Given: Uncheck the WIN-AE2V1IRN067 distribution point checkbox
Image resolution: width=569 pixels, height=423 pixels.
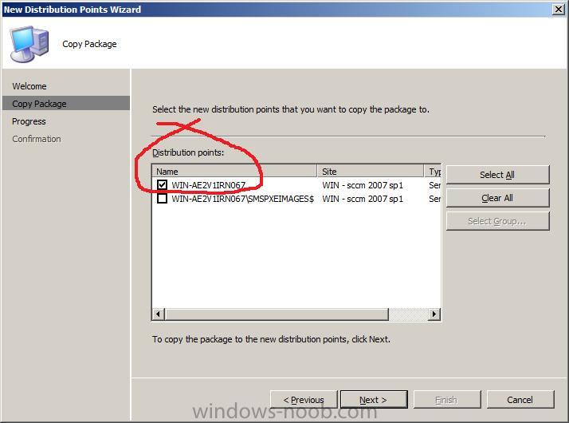Looking at the screenshot, I should point(163,184).
